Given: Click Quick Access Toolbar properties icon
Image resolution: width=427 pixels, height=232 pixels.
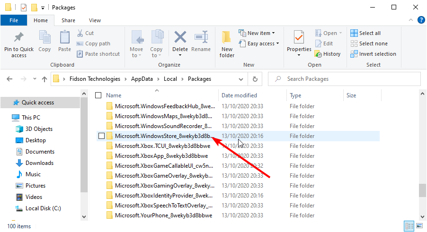Looking at the screenshot, I should pyautogui.click(x=24, y=8).
